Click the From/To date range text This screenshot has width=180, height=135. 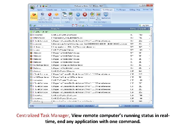coord(50,25)
